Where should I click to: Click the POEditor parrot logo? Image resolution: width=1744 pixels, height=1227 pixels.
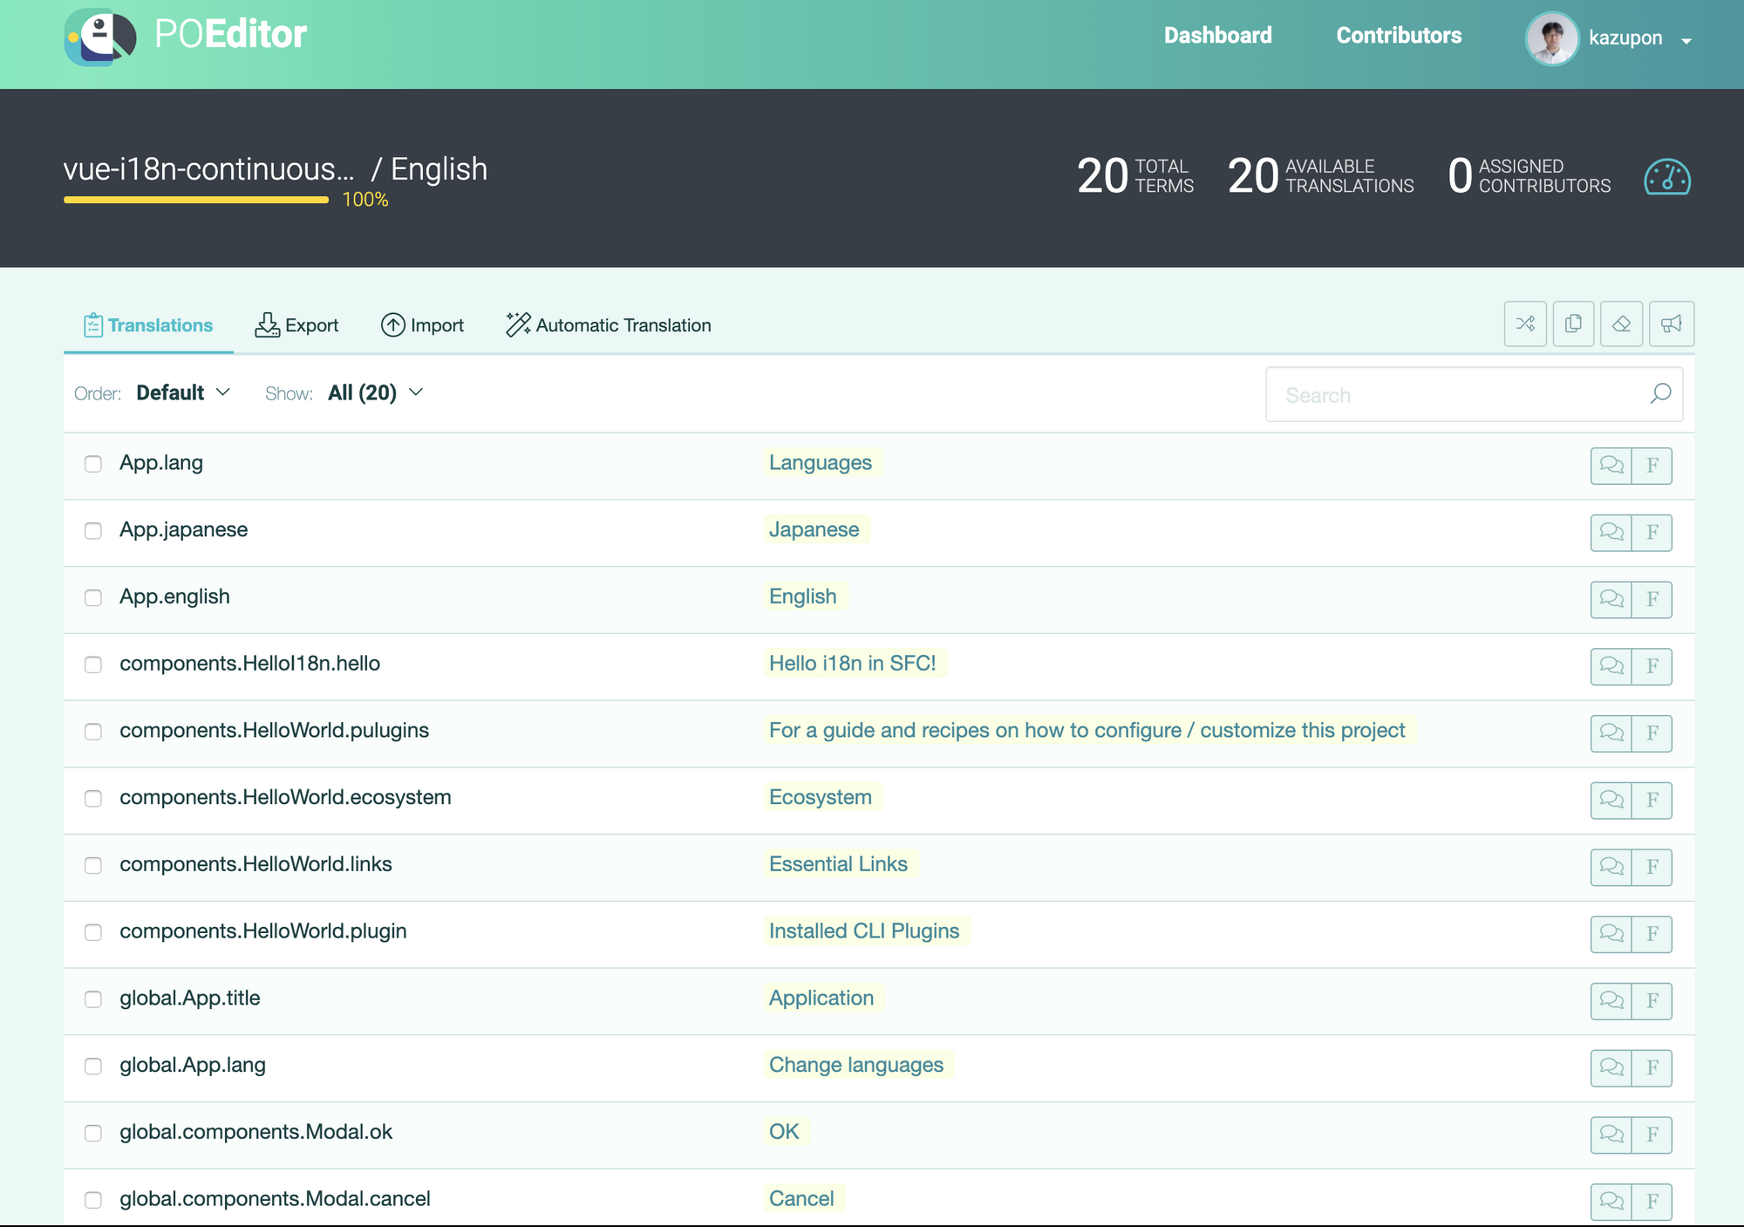[x=100, y=37]
